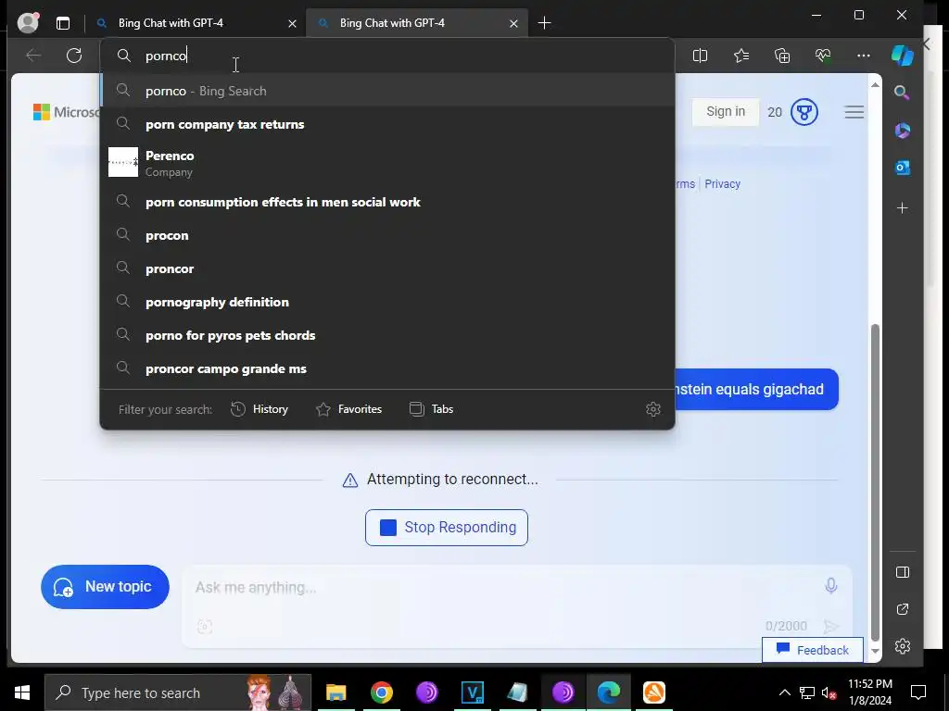Image resolution: width=949 pixels, height=711 pixels.
Task: Open Browser essentials heart icon
Action: click(x=823, y=56)
